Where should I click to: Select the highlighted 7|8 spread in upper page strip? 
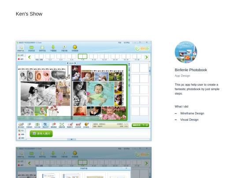82,56
